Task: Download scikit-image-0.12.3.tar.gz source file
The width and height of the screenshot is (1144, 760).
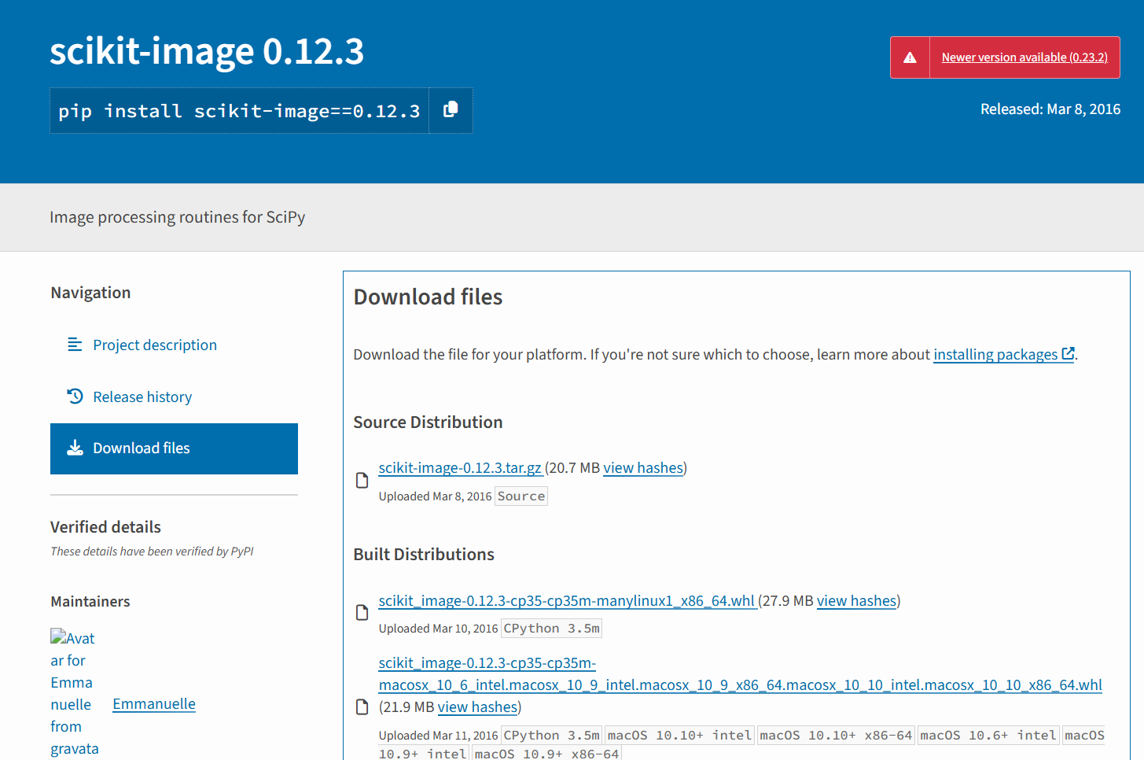Action: (x=460, y=468)
